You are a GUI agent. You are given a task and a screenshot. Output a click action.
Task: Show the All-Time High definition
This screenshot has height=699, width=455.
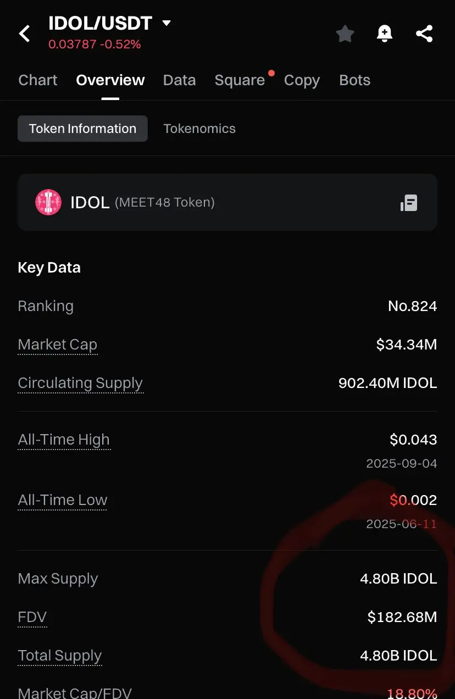pyautogui.click(x=64, y=440)
